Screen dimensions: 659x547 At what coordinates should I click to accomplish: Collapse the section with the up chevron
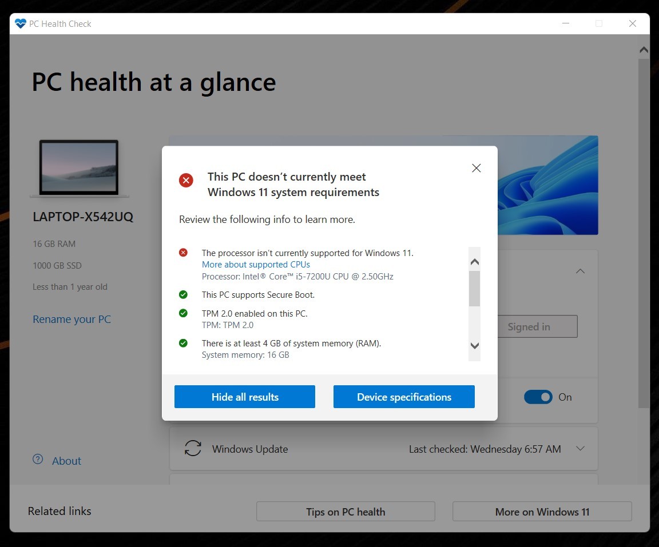(581, 271)
